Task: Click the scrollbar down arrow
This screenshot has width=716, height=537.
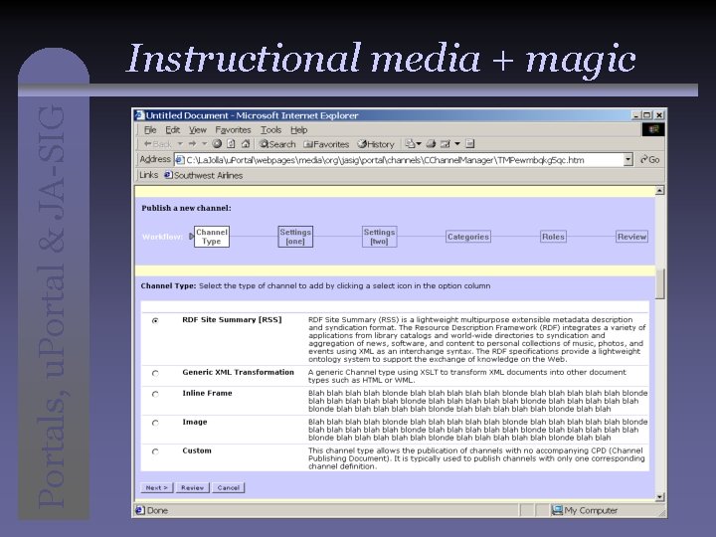Action: [x=660, y=497]
